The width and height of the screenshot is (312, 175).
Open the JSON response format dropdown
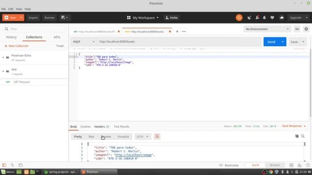pos(142,137)
